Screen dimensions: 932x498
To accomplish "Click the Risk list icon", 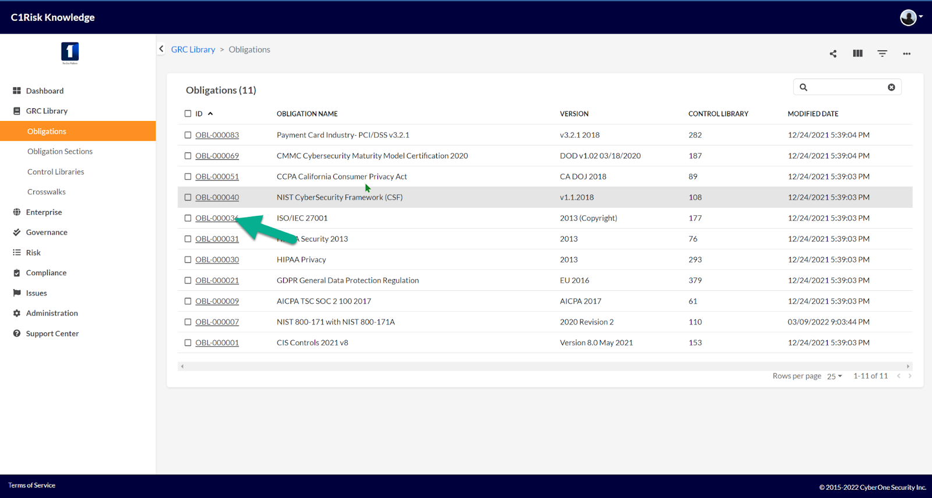I will (x=17, y=252).
